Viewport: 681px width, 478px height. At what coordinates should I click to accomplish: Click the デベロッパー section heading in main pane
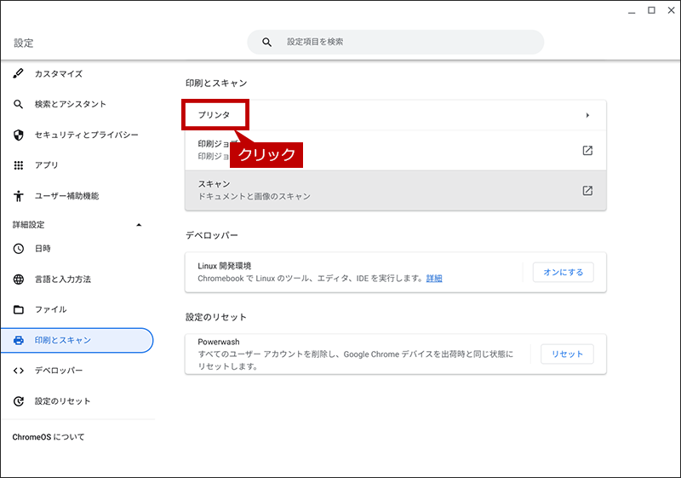coord(212,235)
